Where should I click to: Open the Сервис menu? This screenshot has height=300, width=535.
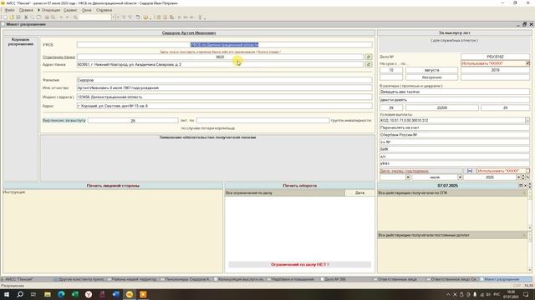pyautogui.click(x=70, y=10)
